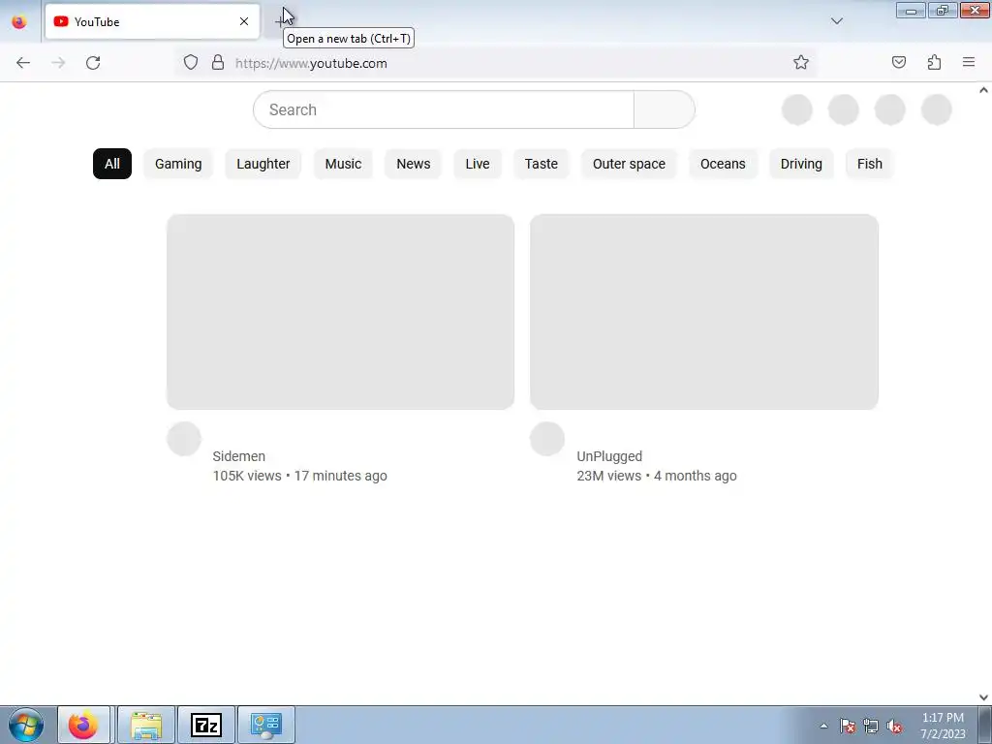Expand the list all tabs chevron
Viewport: 992px width, 744px height.
836,21
